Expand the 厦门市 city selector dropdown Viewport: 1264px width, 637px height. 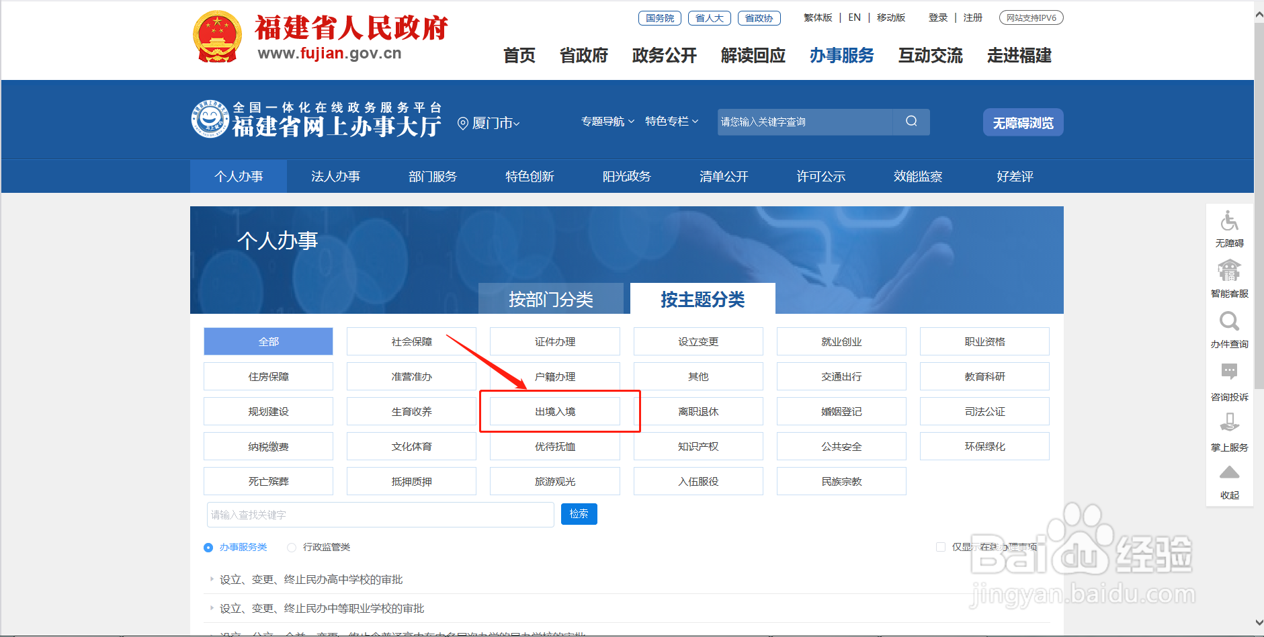(x=491, y=123)
